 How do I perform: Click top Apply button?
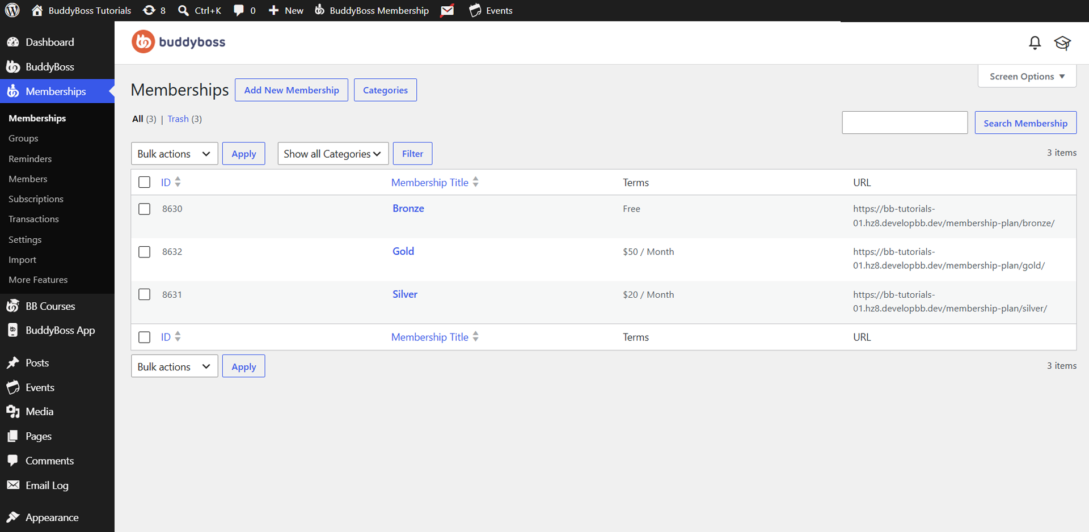[244, 154]
